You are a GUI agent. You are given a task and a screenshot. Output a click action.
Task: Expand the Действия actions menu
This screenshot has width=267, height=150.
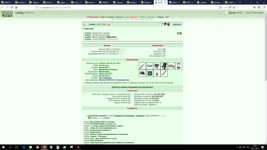(89, 29)
